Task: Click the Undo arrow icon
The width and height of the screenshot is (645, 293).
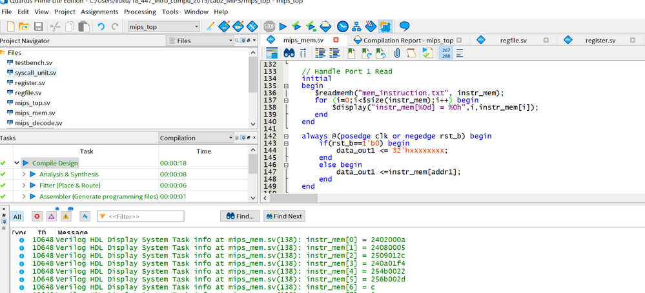Action: pyautogui.click(x=101, y=26)
